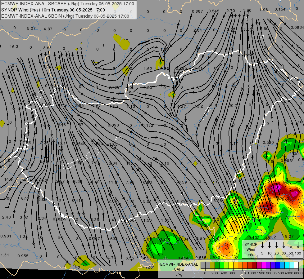Click the map value 0.454
This screenshot has height=279, width=304.
tap(183, 258)
